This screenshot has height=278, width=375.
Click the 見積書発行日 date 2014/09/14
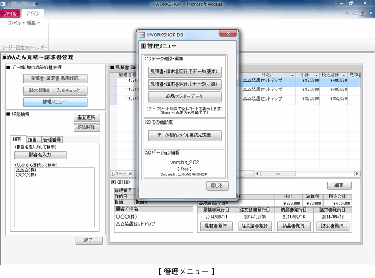[216, 217]
